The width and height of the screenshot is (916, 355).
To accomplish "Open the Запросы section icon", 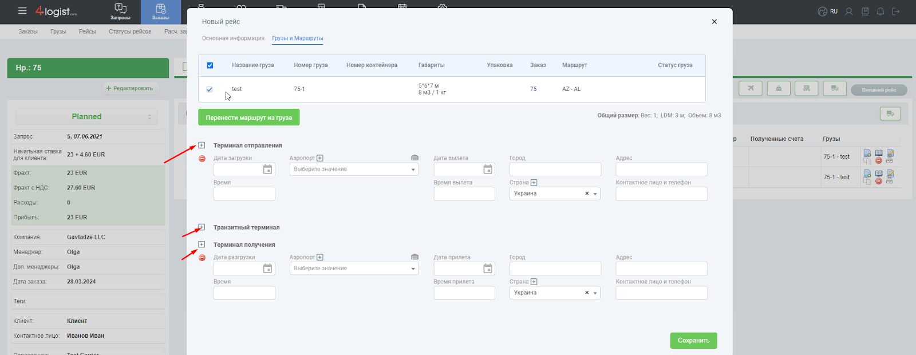I will coord(120,11).
